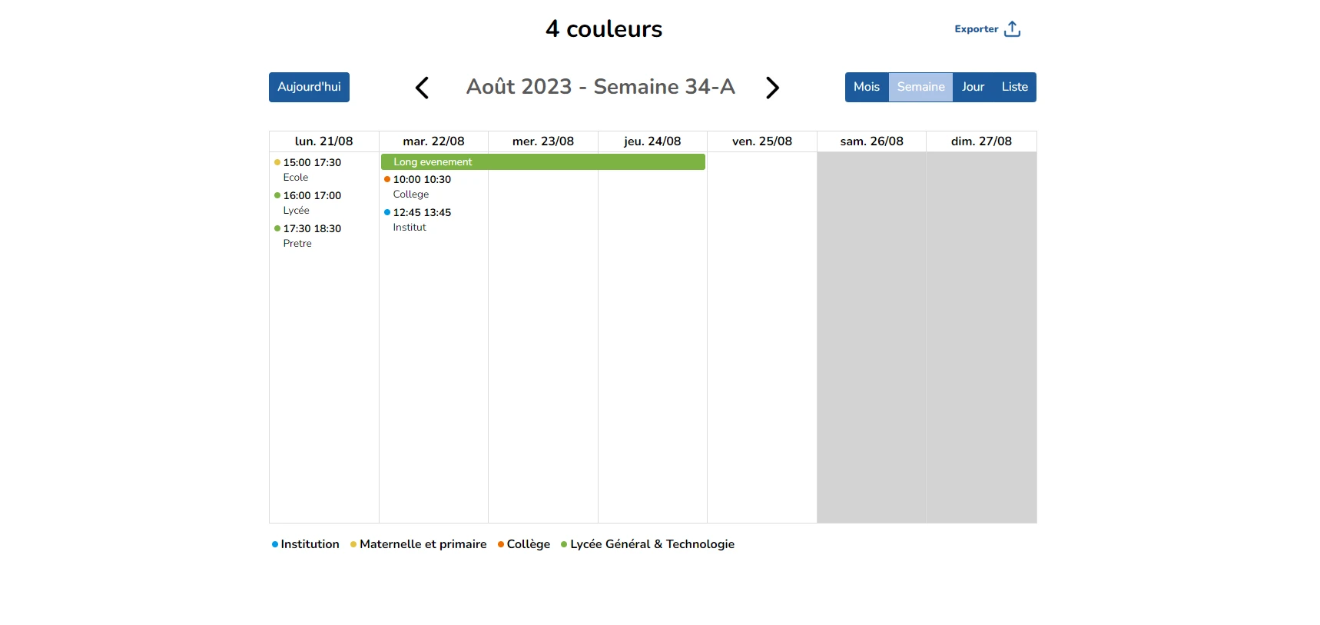Screen dimensions: 1320x625
Task: Click the 4 couleurs heading
Action: click(x=604, y=29)
